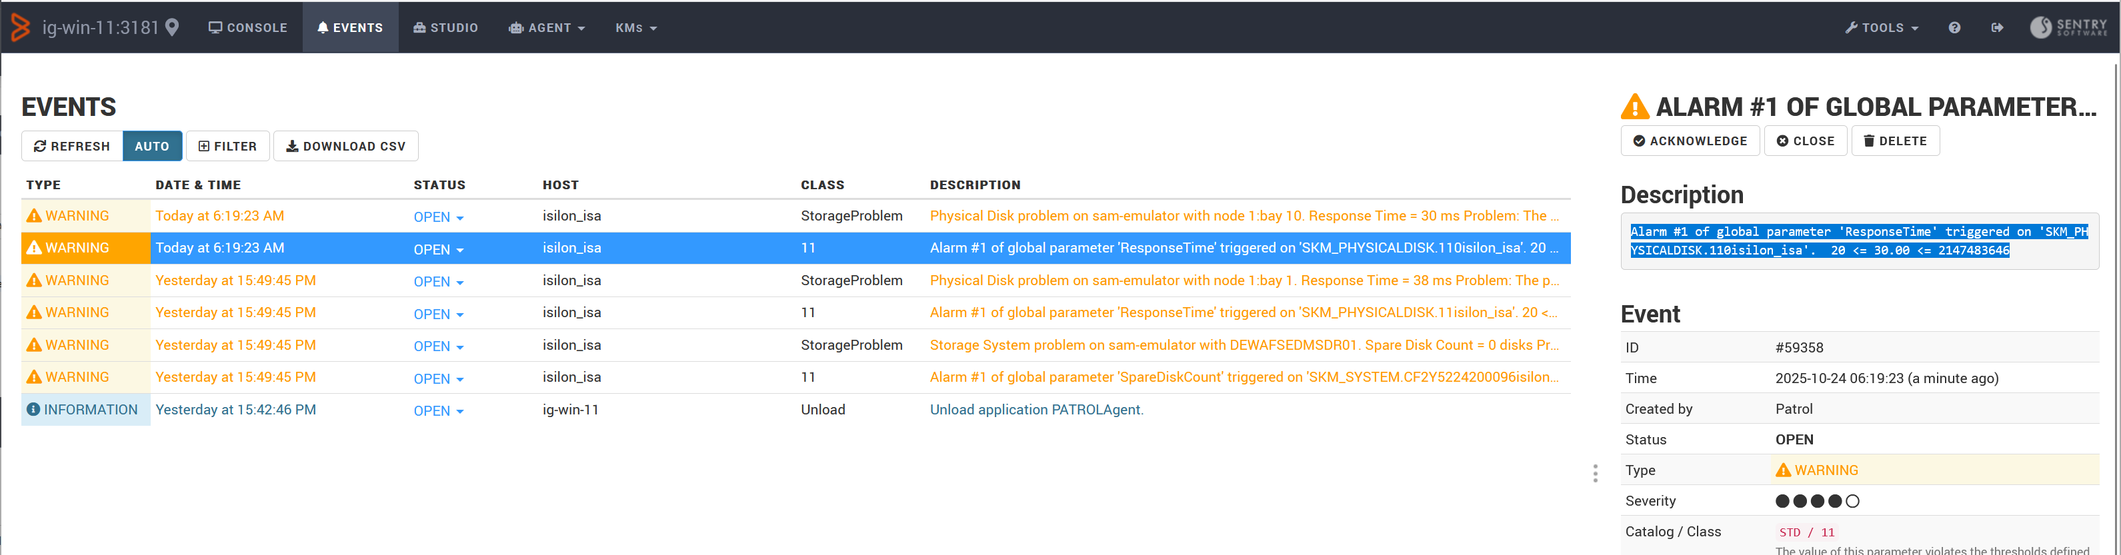Click the HOST column header

(x=560, y=185)
